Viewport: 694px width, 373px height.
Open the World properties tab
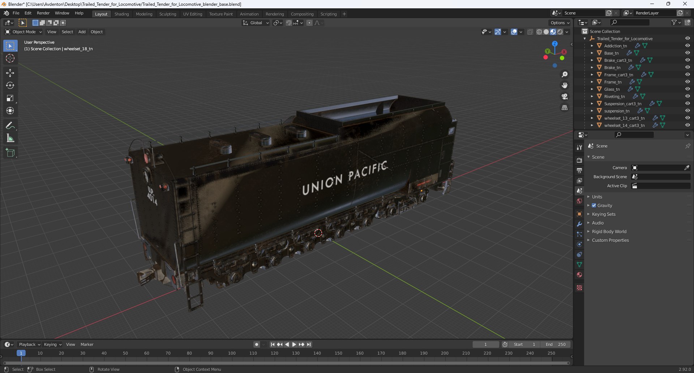pos(579,201)
